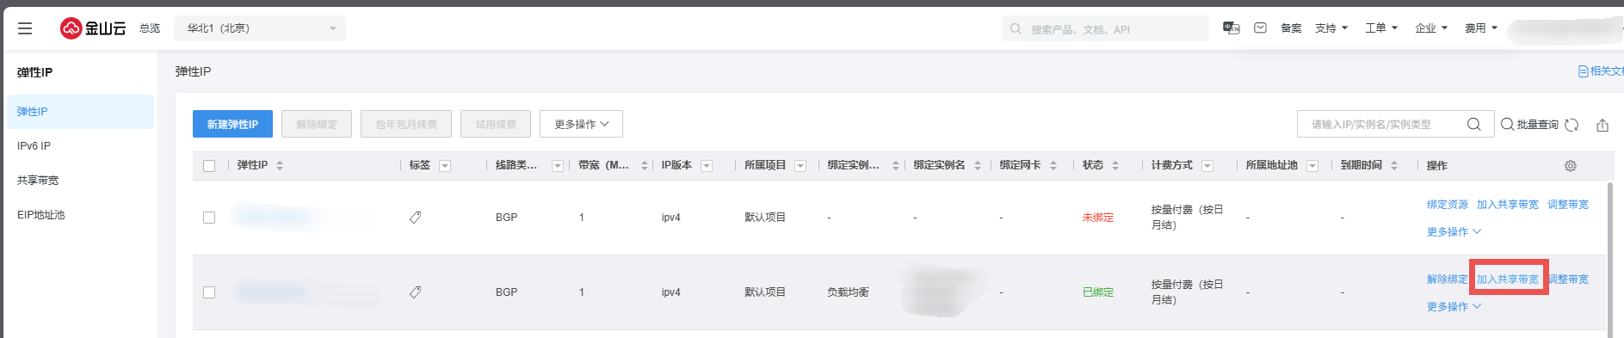
Task: Click the 金山云 logo
Action: pyautogui.click(x=93, y=28)
